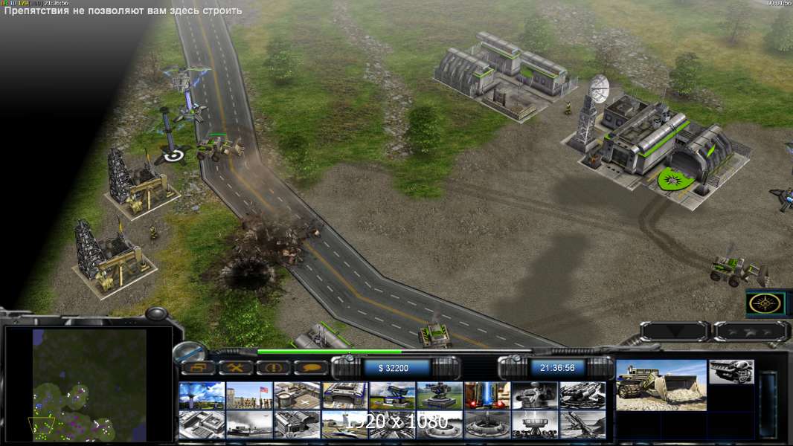Select the control tower build icon
The image size is (793, 446).
pyautogui.click(x=202, y=395)
